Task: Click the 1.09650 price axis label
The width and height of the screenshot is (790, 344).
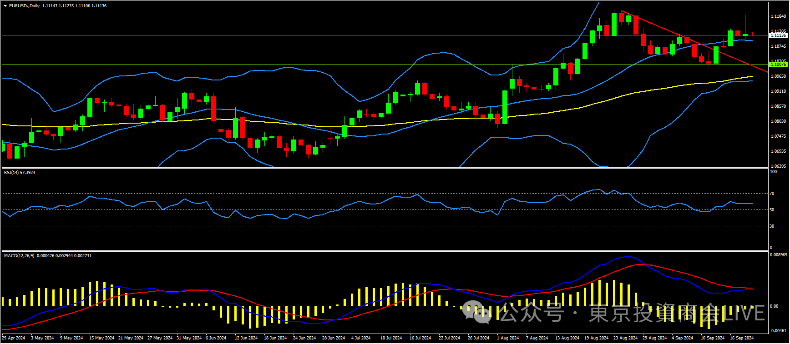Action: tap(778, 76)
